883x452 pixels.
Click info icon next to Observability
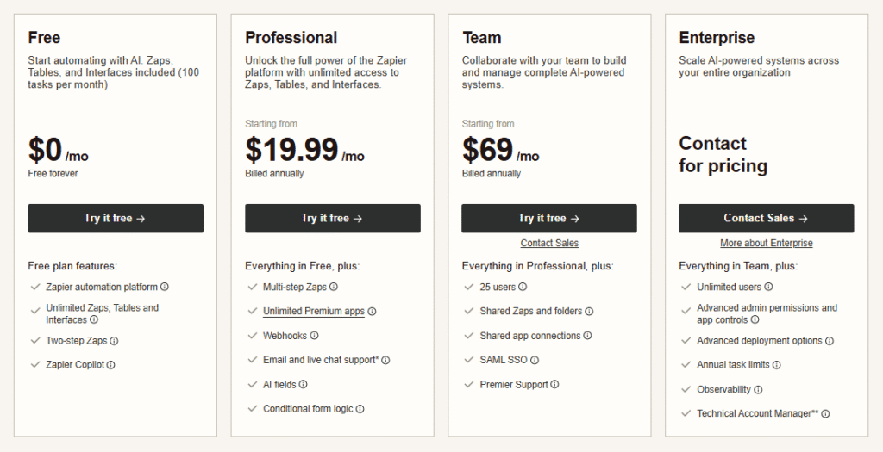(x=758, y=390)
